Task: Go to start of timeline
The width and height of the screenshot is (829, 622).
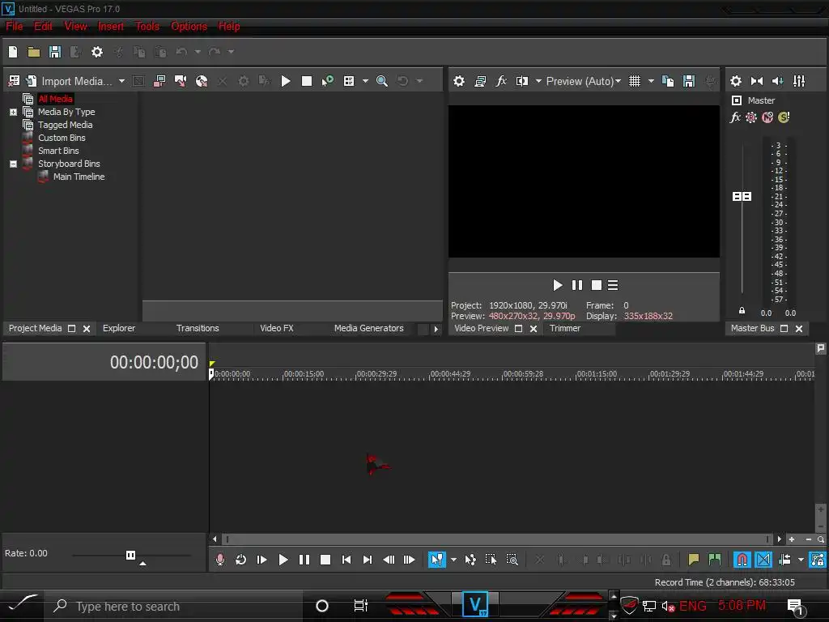Action: (x=346, y=560)
